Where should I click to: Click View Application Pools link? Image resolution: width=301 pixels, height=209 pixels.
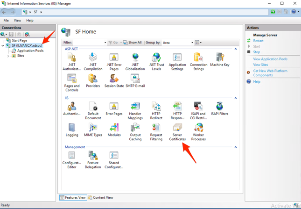(x=270, y=59)
